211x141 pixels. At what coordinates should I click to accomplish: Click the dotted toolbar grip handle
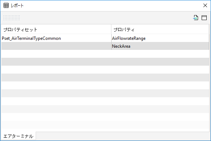click(x=12, y=18)
